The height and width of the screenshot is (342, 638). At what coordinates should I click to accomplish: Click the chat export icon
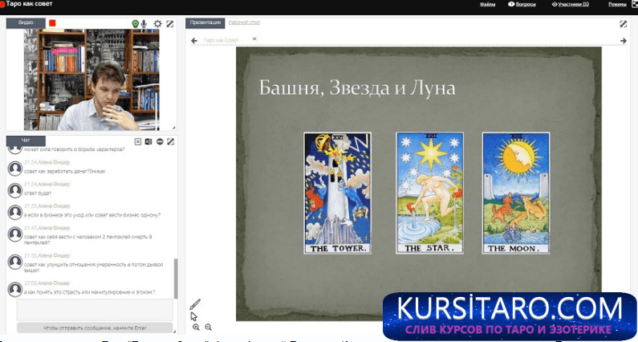[148, 142]
